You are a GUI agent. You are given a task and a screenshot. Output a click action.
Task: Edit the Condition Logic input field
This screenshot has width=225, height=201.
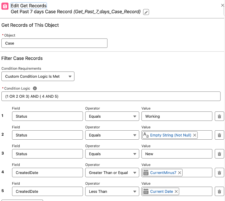pyautogui.click(x=111, y=96)
